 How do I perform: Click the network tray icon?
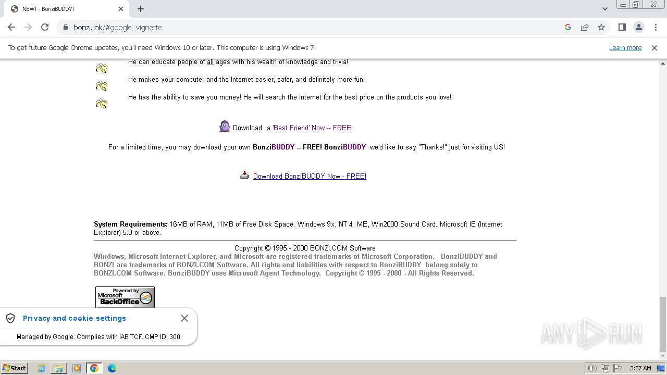click(605, 368)
